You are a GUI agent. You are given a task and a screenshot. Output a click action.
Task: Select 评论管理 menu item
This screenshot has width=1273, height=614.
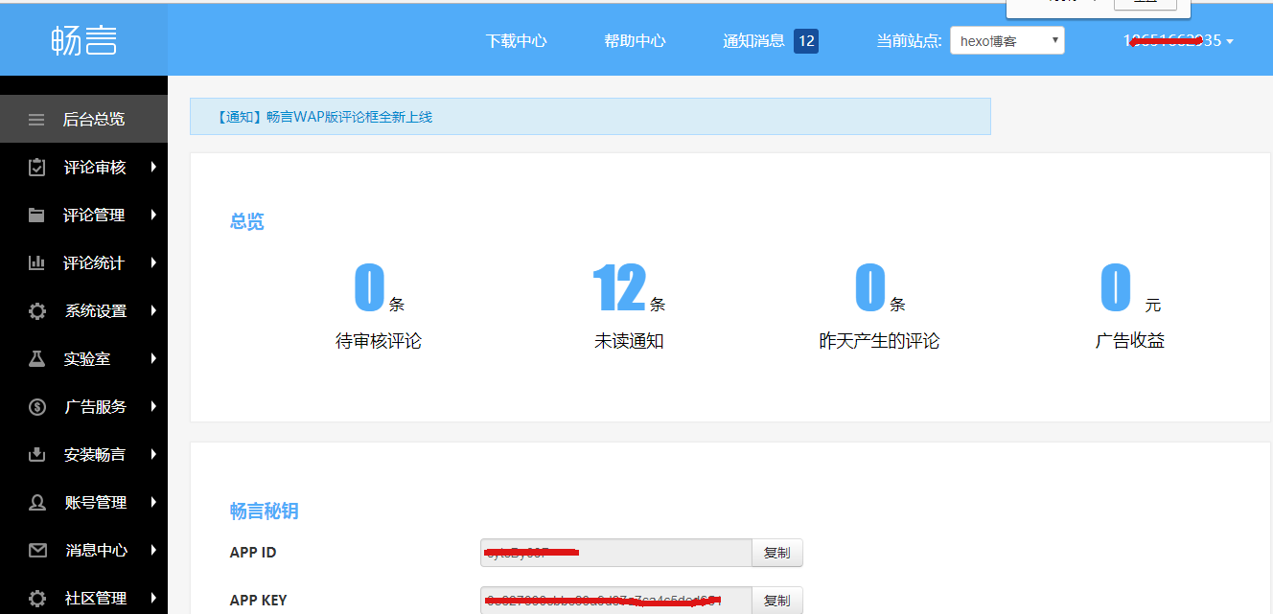[x=83, y=216]
